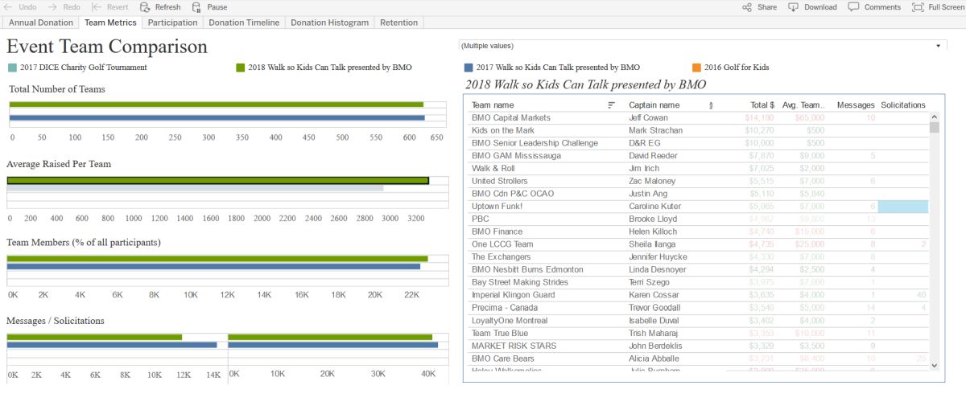Image resolution: width=966 pixels, height=414 pixels.
Task: Open the Retention tab
Action: [399, 23]
